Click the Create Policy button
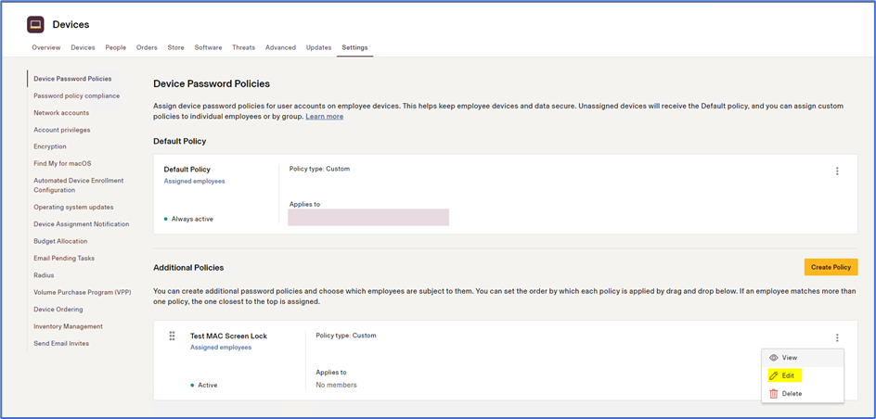 (831, 267)
